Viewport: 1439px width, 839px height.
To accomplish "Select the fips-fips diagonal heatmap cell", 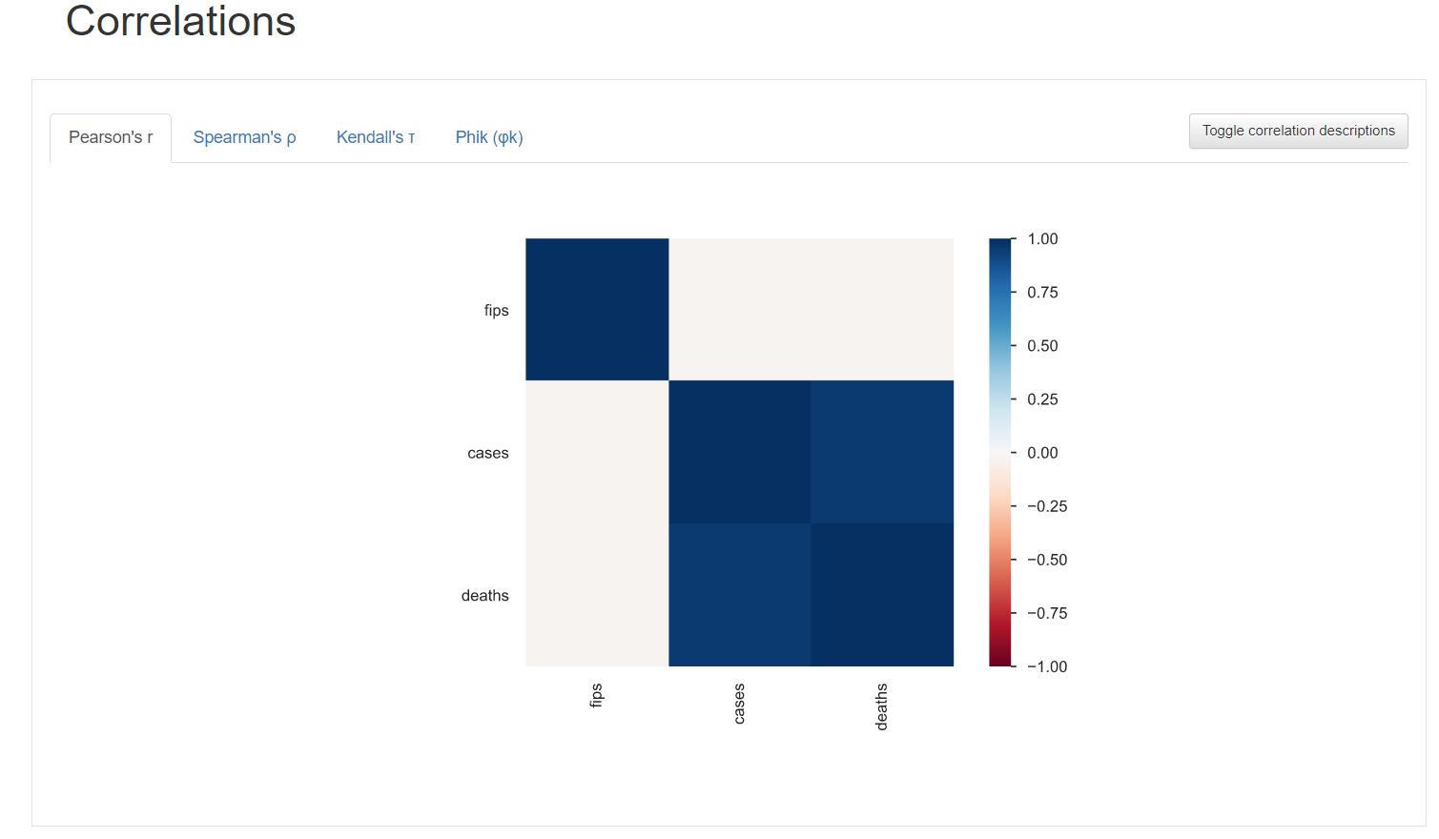I will [597, 309].
